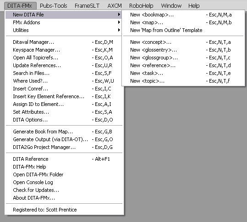Open the AXCM menu
Viewport: 247px width, 222px height.
[115, 6]
